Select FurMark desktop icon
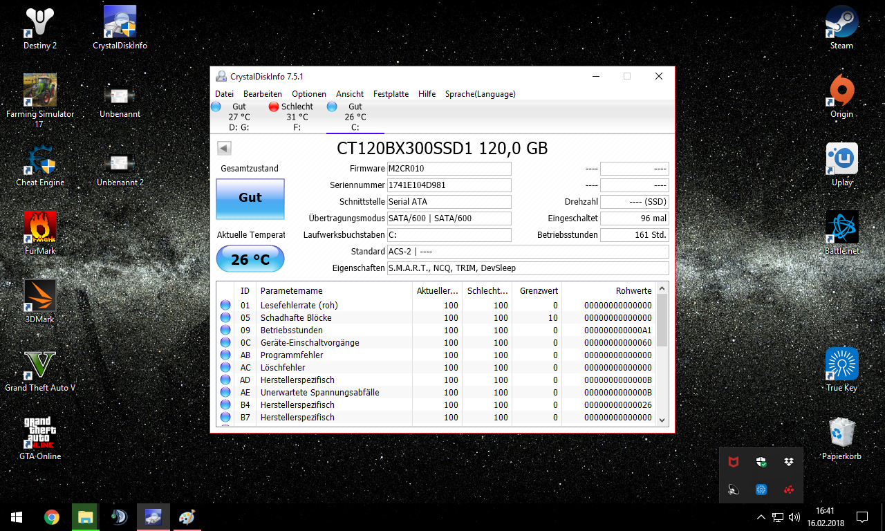Viewport: 885px width, 531px height. click(40, 233)
